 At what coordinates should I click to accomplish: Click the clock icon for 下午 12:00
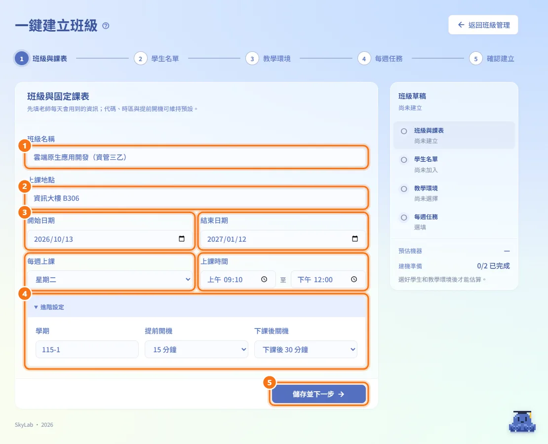tap(354, 279)
